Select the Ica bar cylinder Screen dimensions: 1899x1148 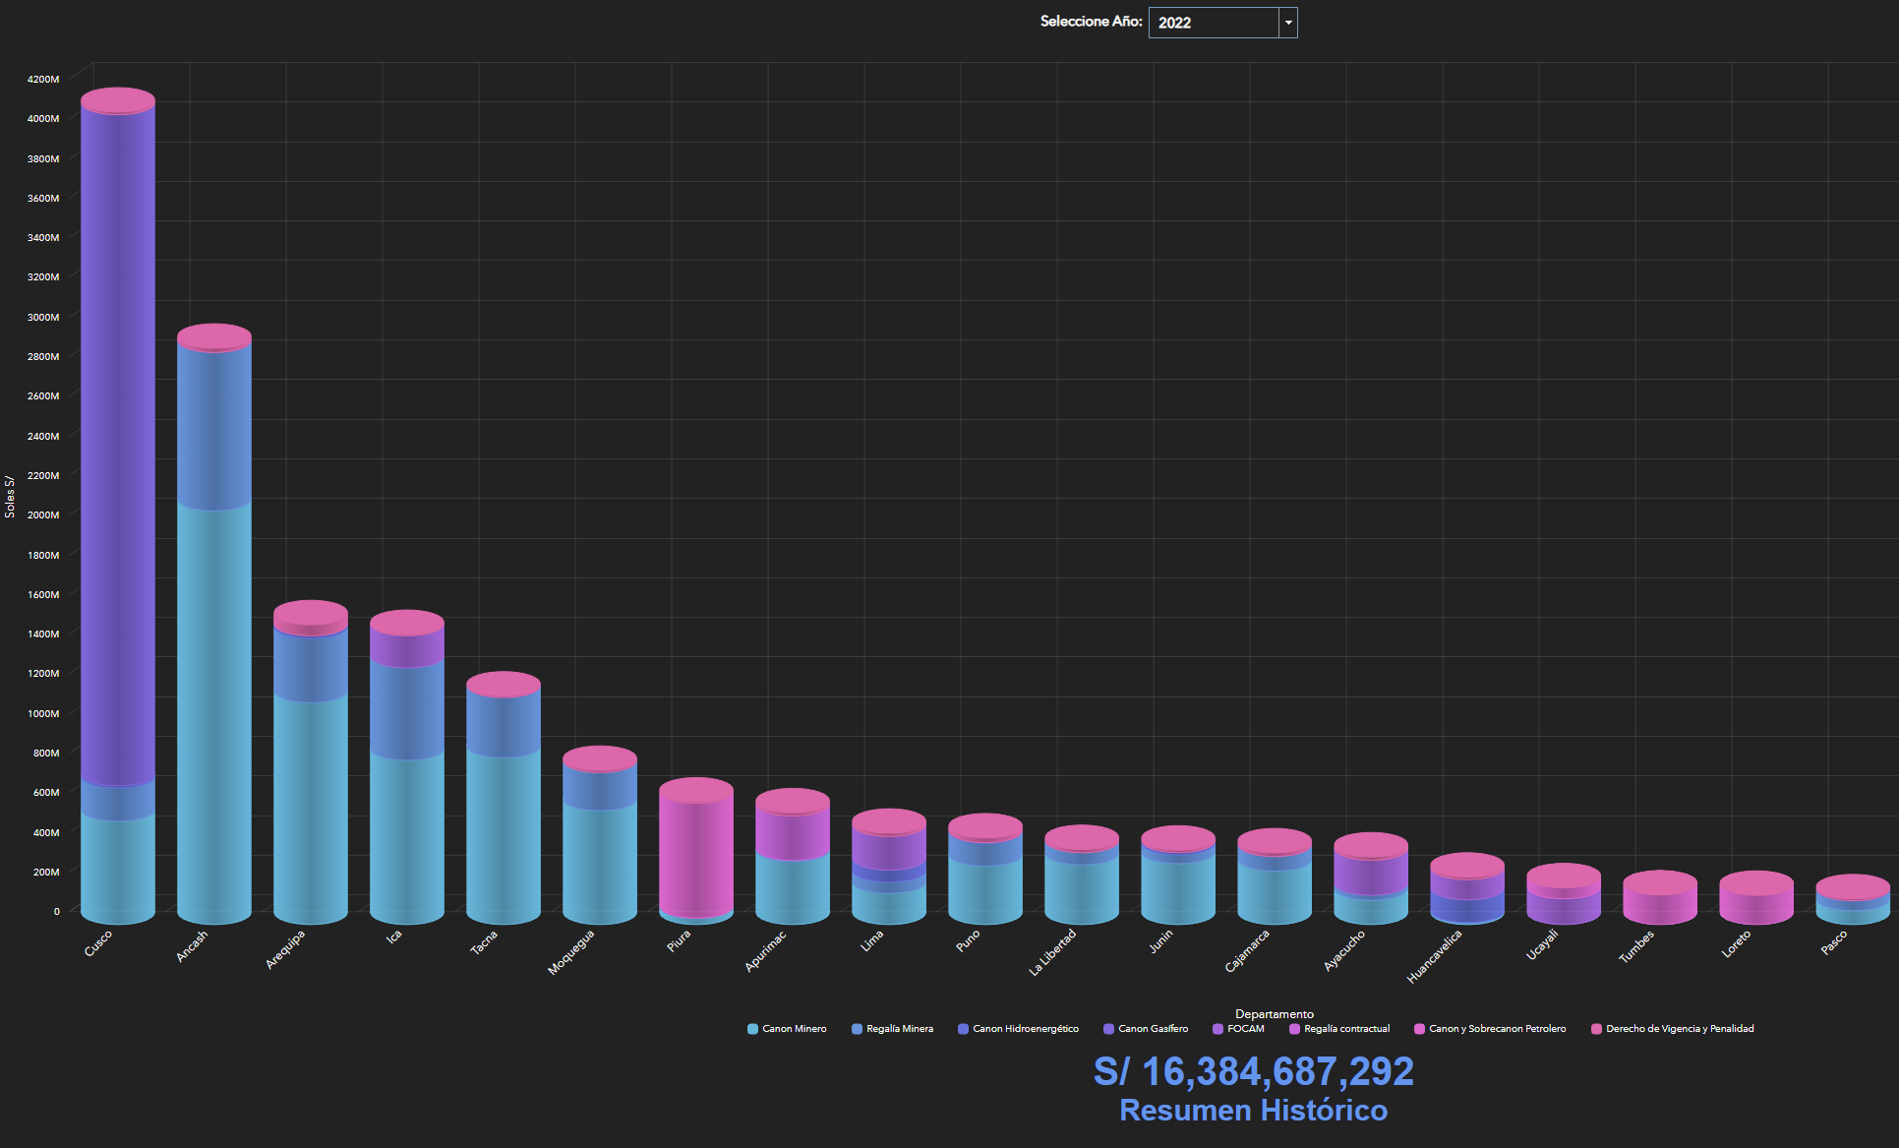407,767
